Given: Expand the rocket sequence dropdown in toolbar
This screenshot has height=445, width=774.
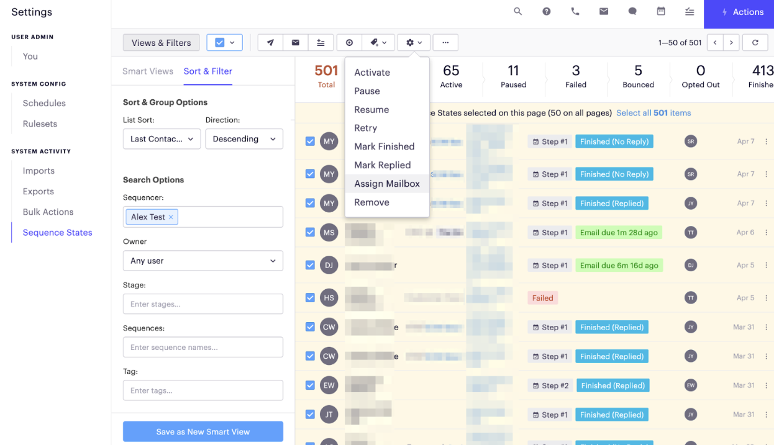Looking at the screenshot, I should [x=378, y=43].
